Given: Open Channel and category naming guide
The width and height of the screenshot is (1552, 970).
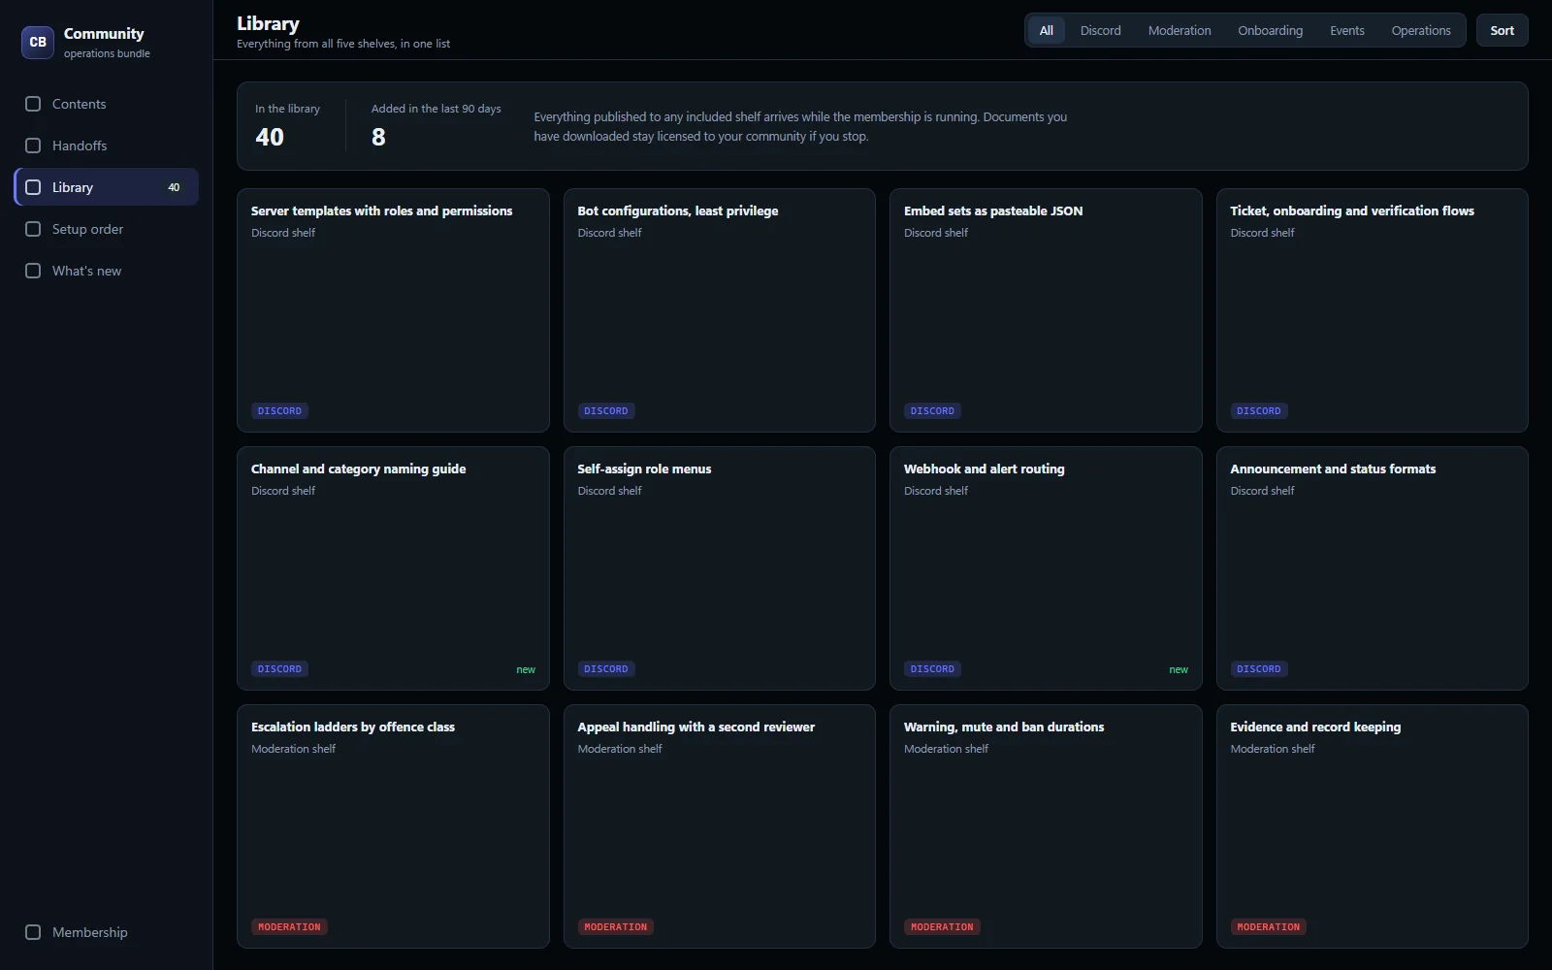Looking at the screenshot, I should 393,568.
